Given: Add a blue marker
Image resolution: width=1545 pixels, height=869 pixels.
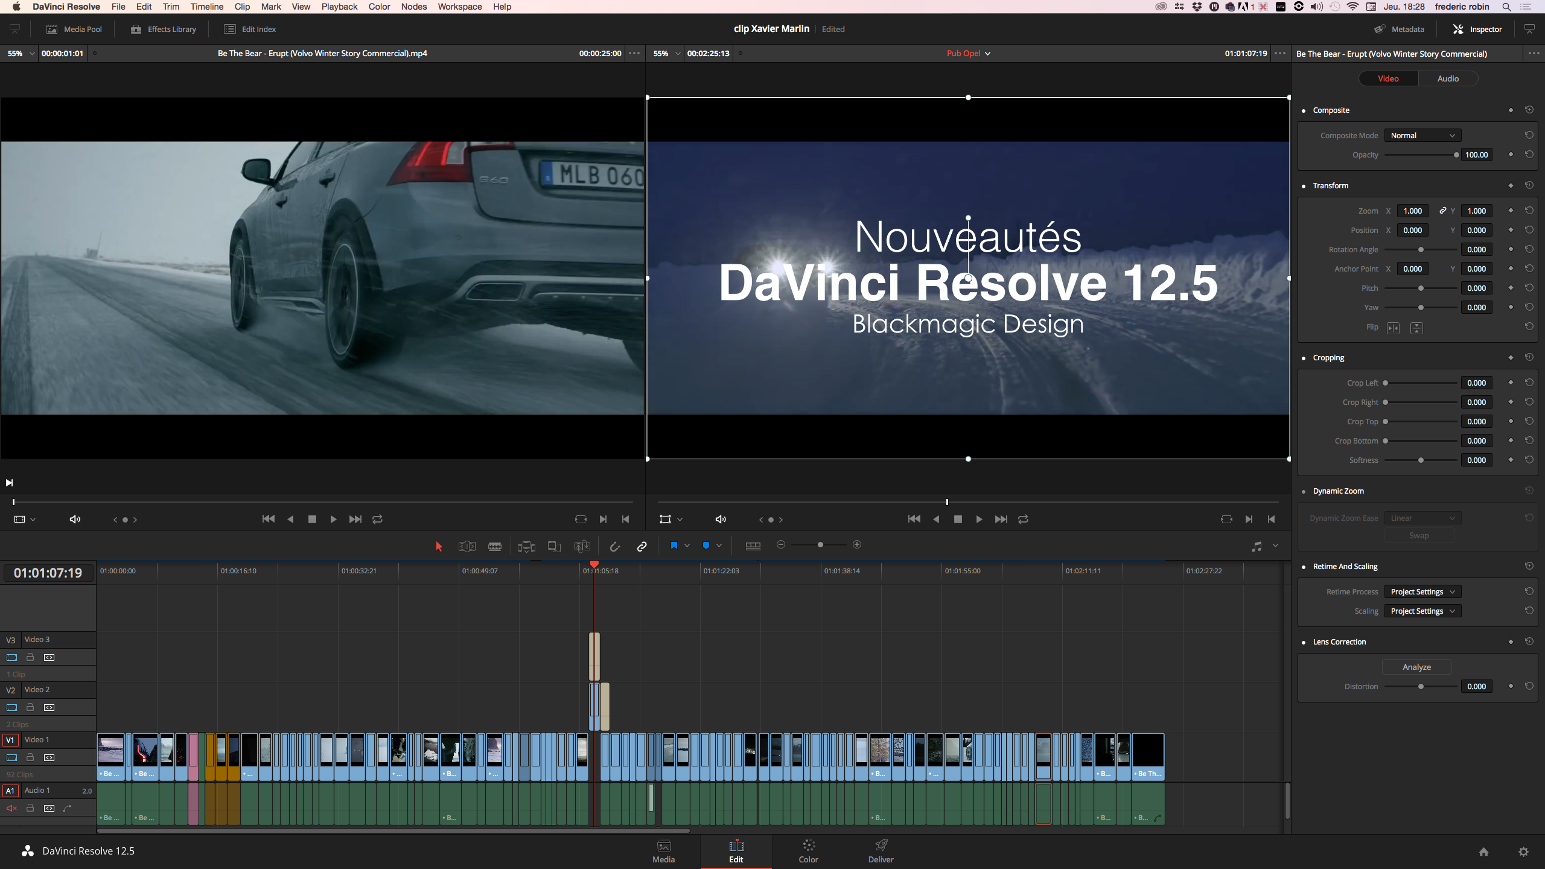Looking at the screenshot, I should coord(706,546).
